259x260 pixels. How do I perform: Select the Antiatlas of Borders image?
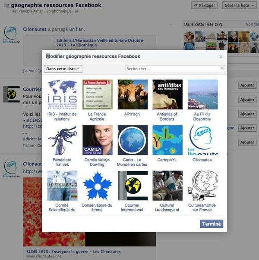click(167, 95)
